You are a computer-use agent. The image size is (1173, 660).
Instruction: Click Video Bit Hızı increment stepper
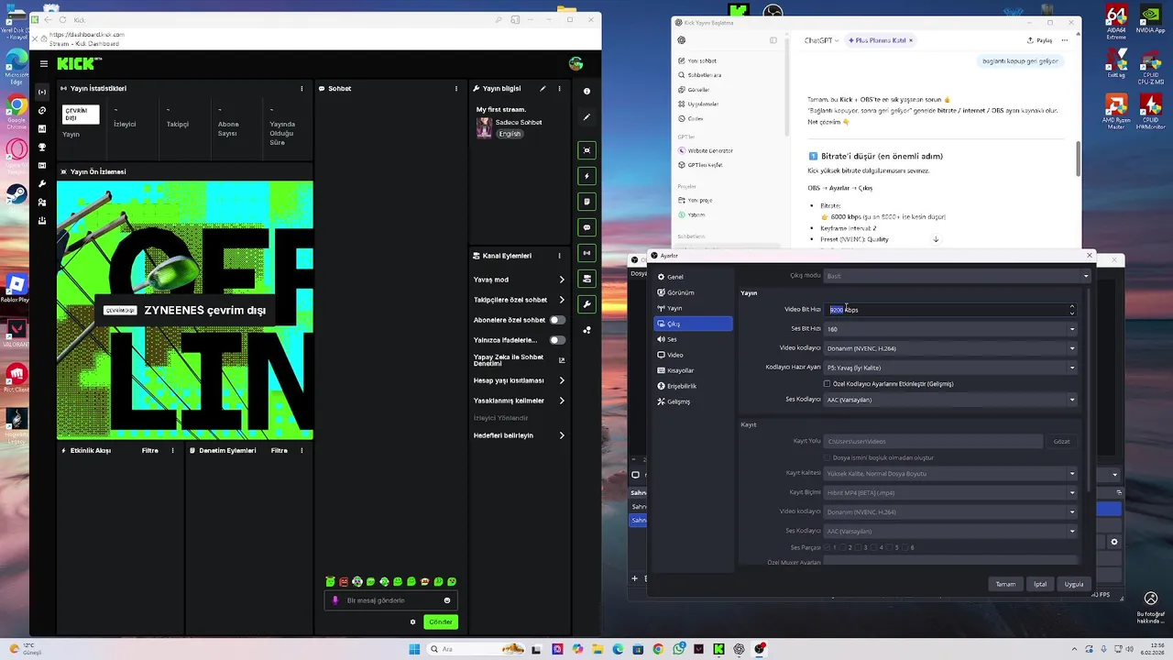[x=1072, y=306]
